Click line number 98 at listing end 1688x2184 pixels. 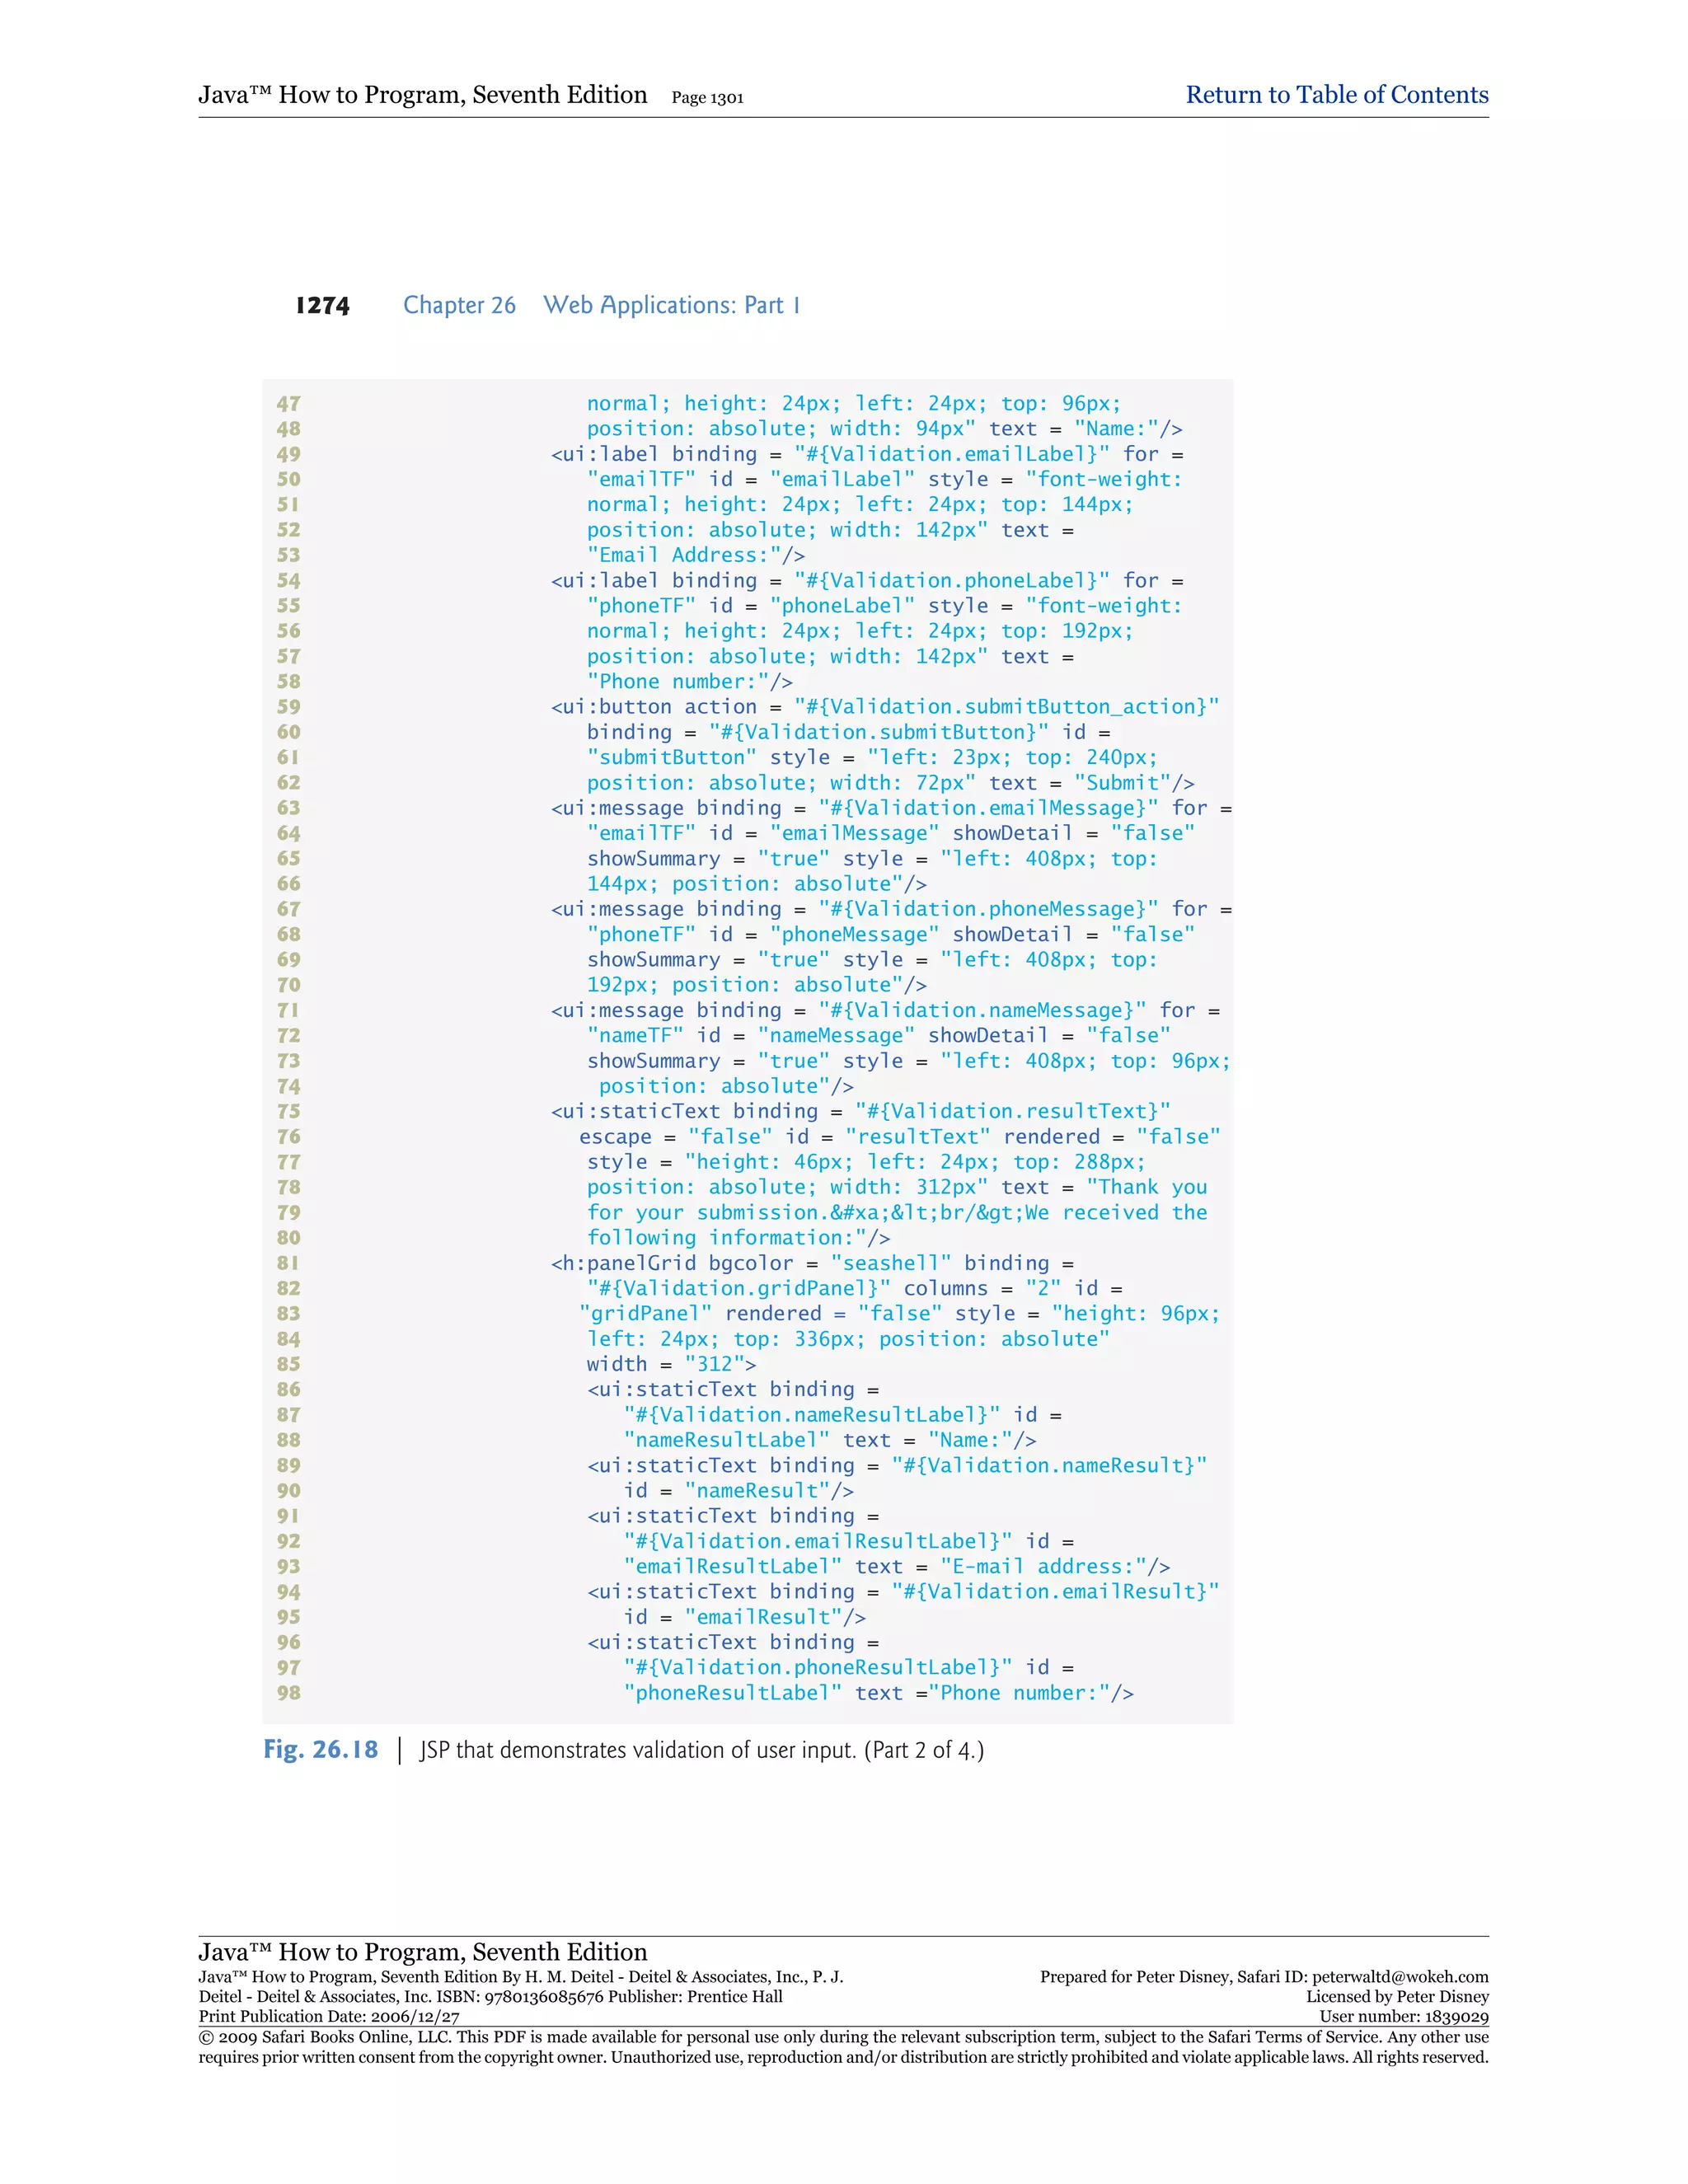coord(288,1693)
